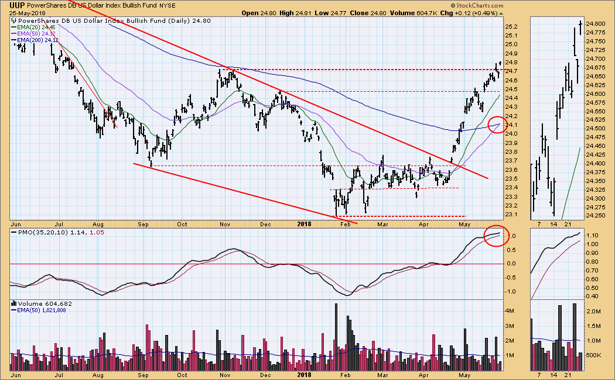The image size is (615, 380).
Task: Click the Volume 604.7K header value
Action: (x=413, y=13)
